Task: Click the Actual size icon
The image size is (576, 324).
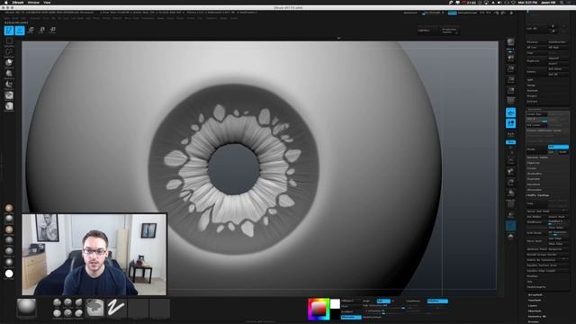Action: (x=510, y=79)
